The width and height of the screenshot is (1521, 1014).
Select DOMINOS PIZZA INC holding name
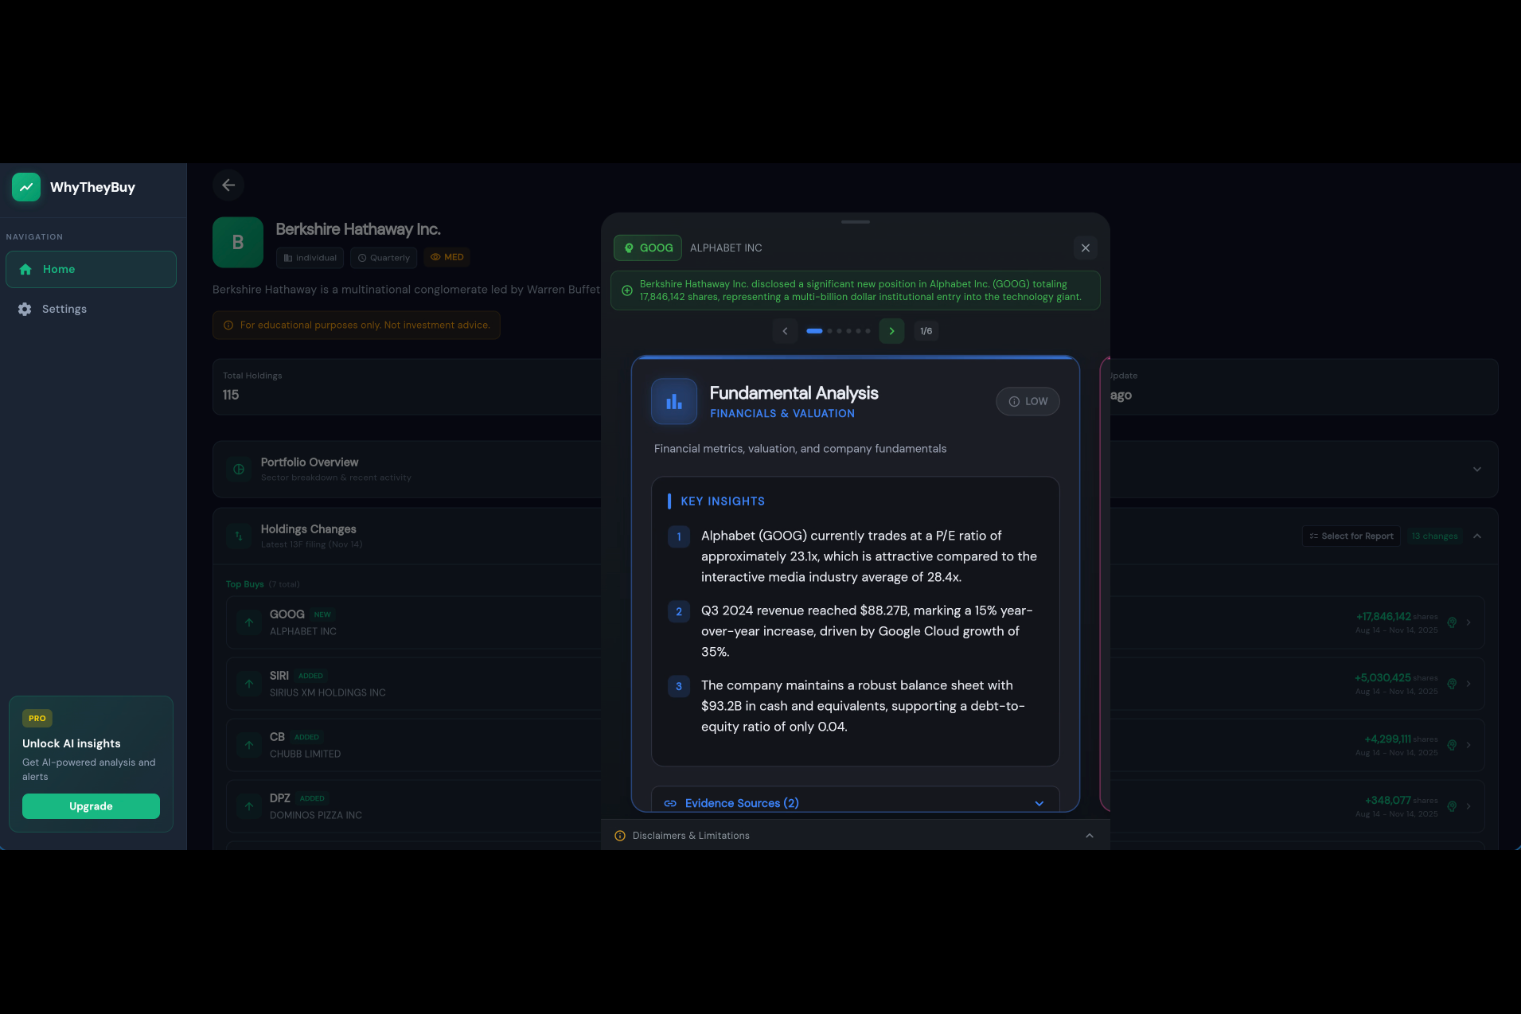(x=316, y=815)
